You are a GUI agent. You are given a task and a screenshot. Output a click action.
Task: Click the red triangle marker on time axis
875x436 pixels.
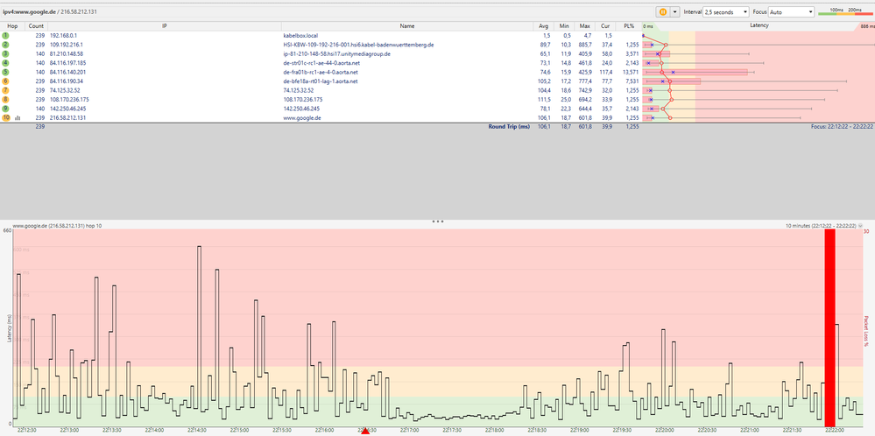tap(365, 431)
